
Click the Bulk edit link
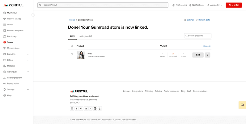click(207, 46)
